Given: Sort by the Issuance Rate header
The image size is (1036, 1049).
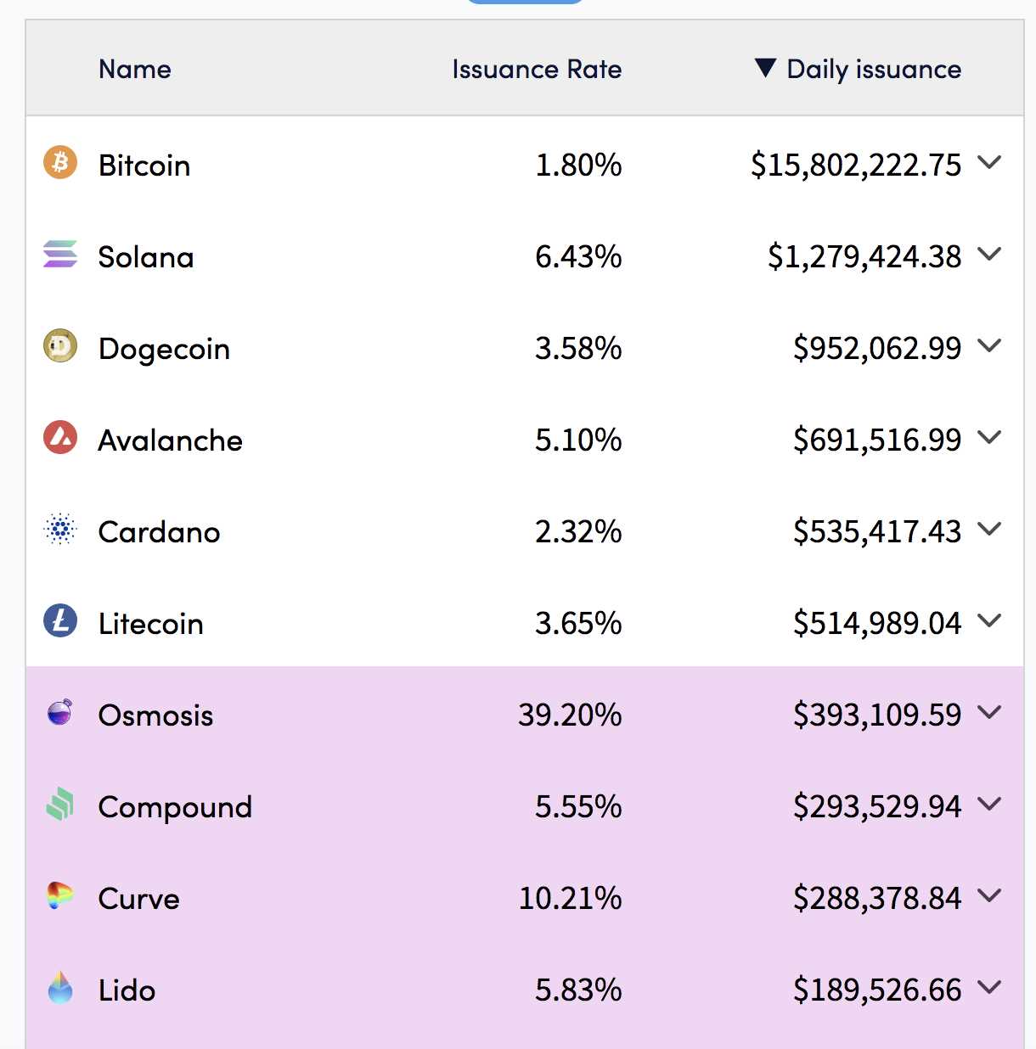Looking at the screenshot, I should [x=537, y=69].
